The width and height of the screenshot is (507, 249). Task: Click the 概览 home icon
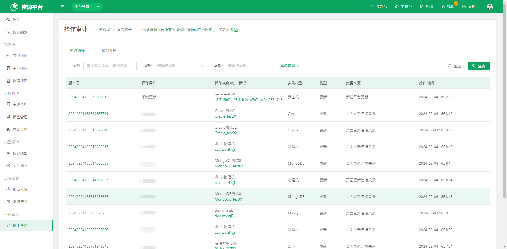click(x=8, y=19)
